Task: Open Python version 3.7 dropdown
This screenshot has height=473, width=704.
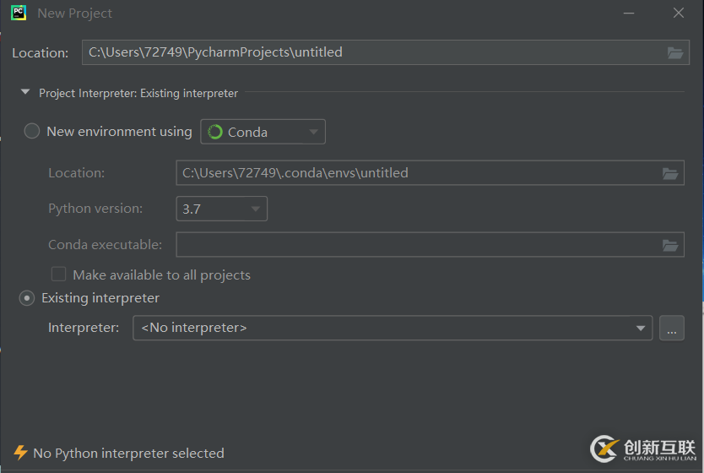Action: tap(221, 209)
